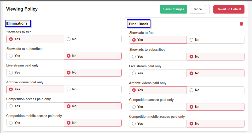Set Final Block Live stream paid only to Yes
Image resolution: width=252 pixels, height=133 pixels.
(134, 73)
